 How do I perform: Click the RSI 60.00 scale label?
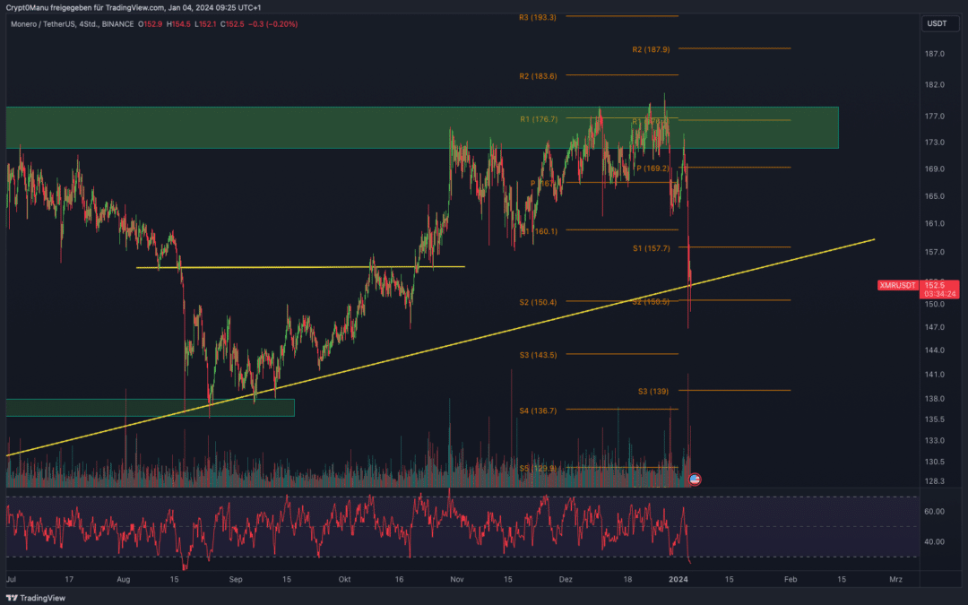coord(934,511)
